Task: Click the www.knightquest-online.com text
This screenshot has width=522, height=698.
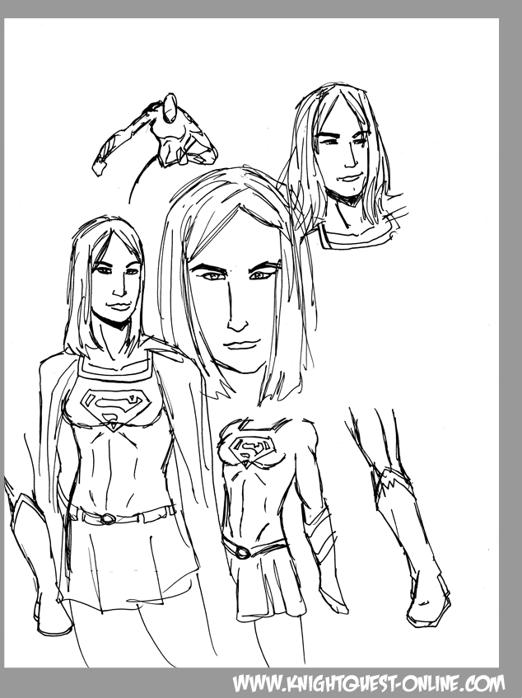Action: [369, 683]
